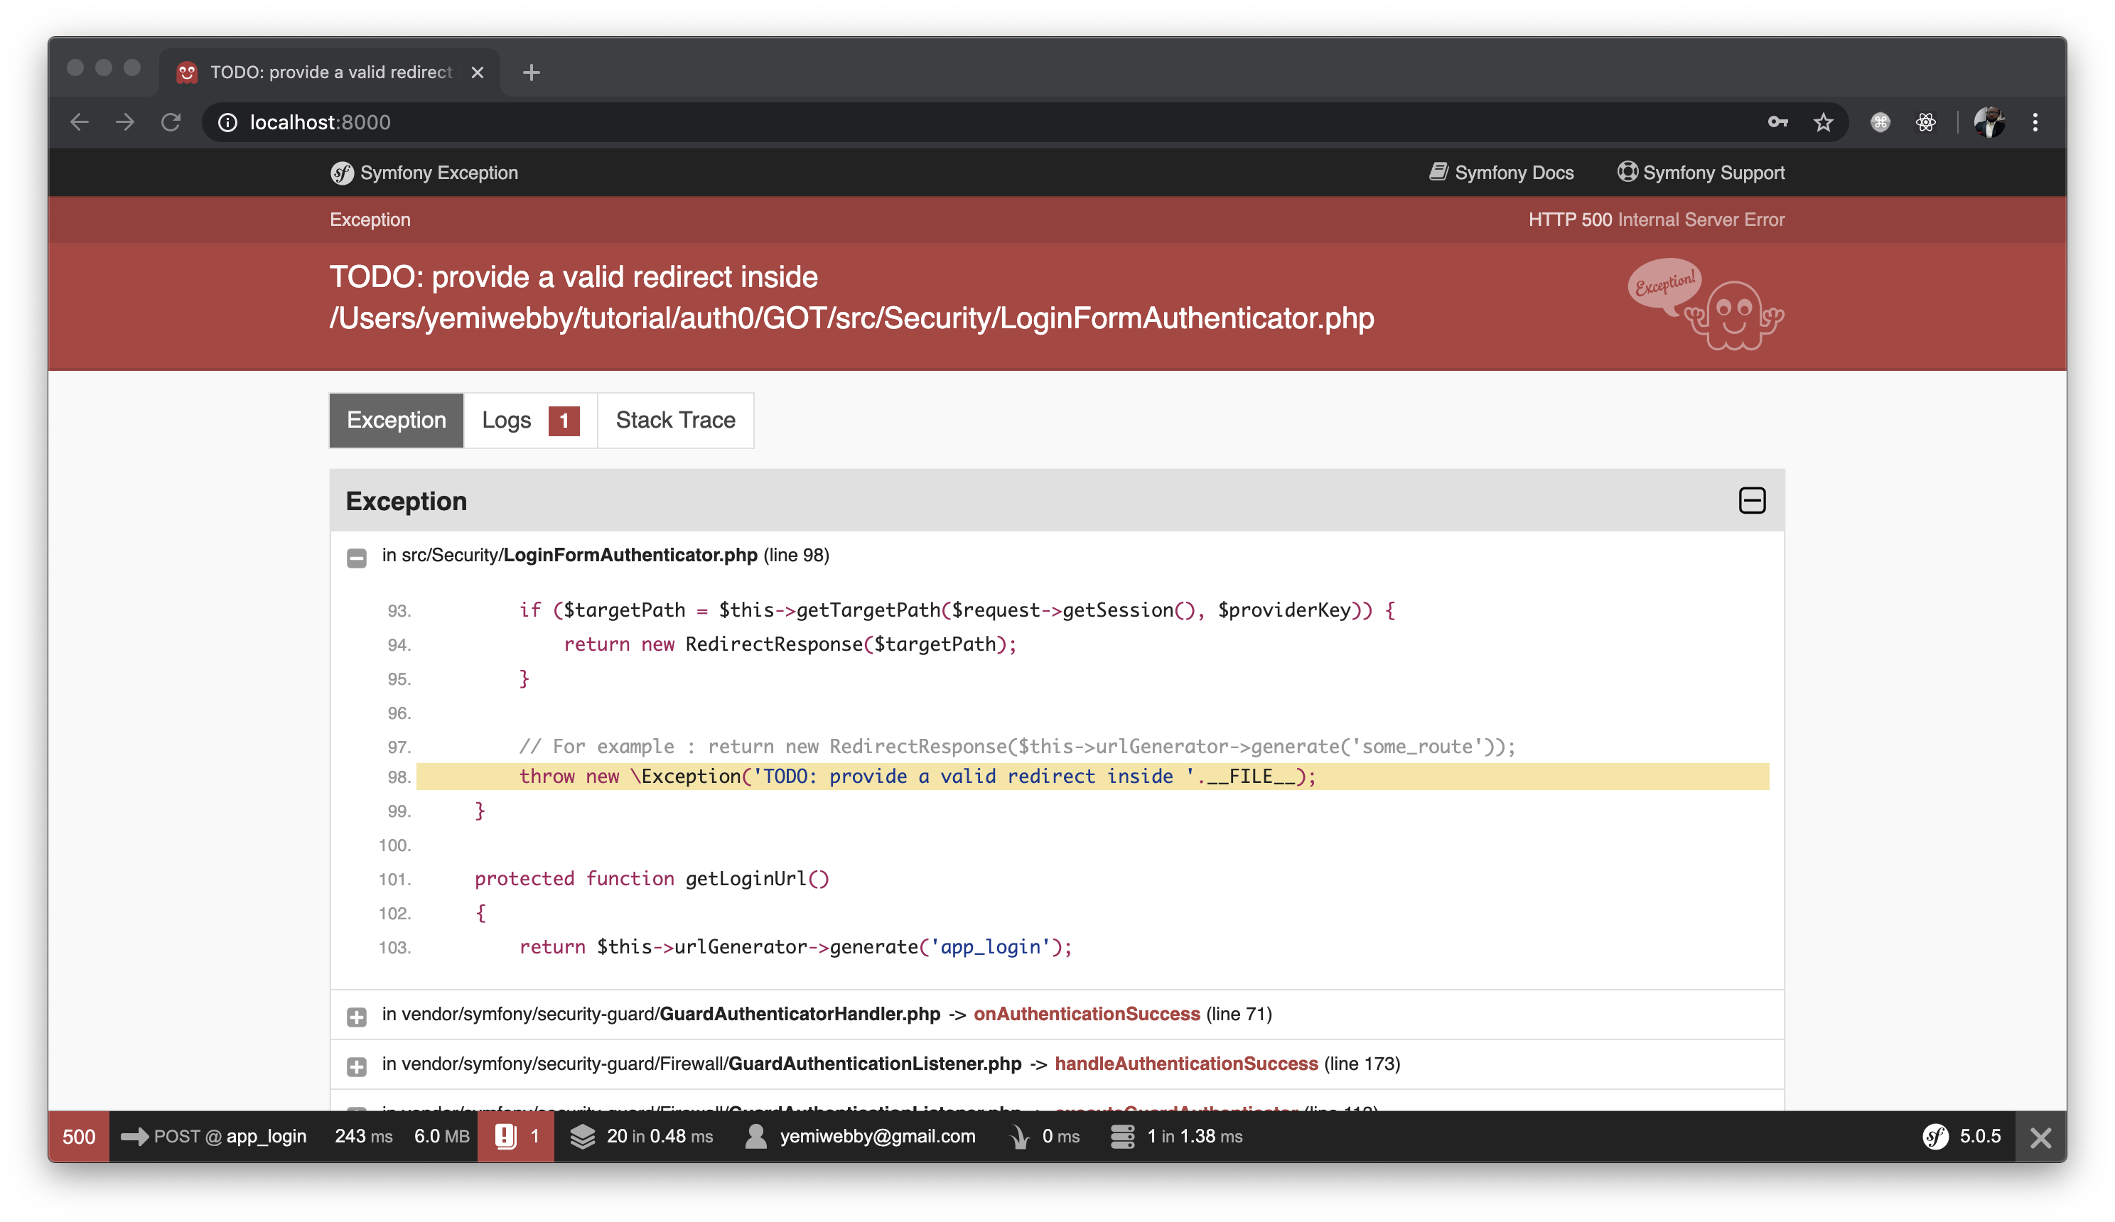This screenshot has width=2115, height=1222.
Task: Click the 500 error status badge
Action: click(x=80, y=1136)
